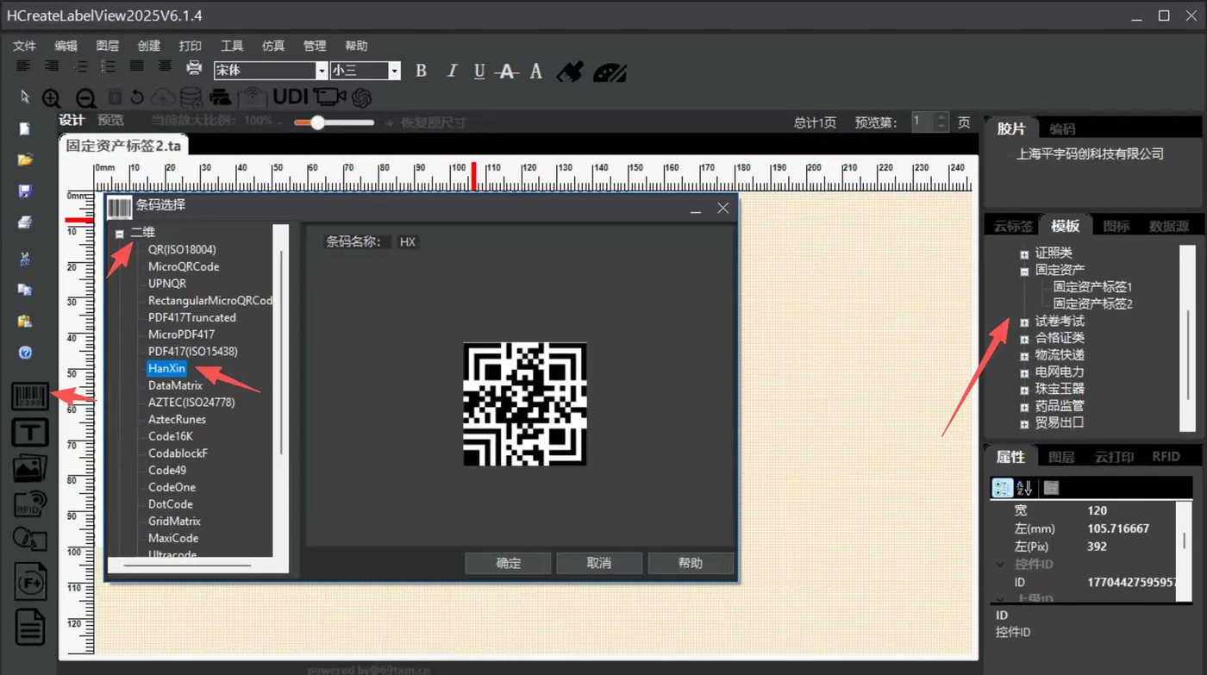
Task: Toggle underline formatting
Action: pos(479,71)
